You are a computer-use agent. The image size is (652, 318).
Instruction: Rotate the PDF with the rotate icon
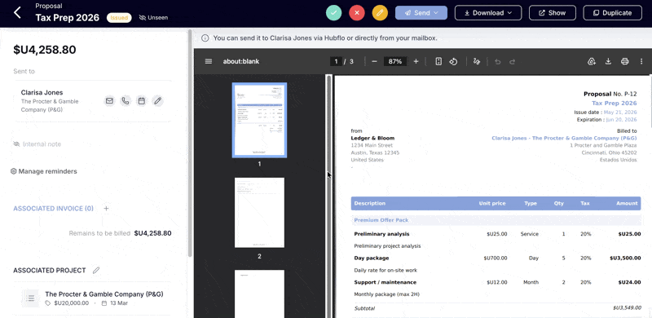[453, 62]
